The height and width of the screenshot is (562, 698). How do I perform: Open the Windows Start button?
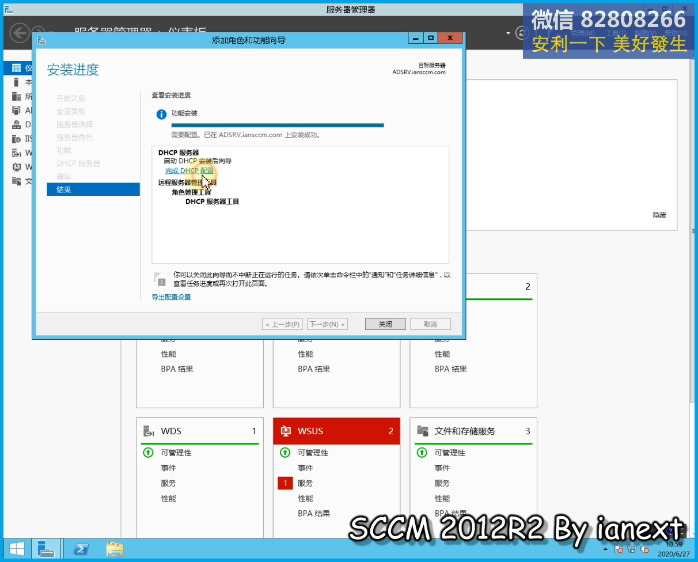[16, 549]
